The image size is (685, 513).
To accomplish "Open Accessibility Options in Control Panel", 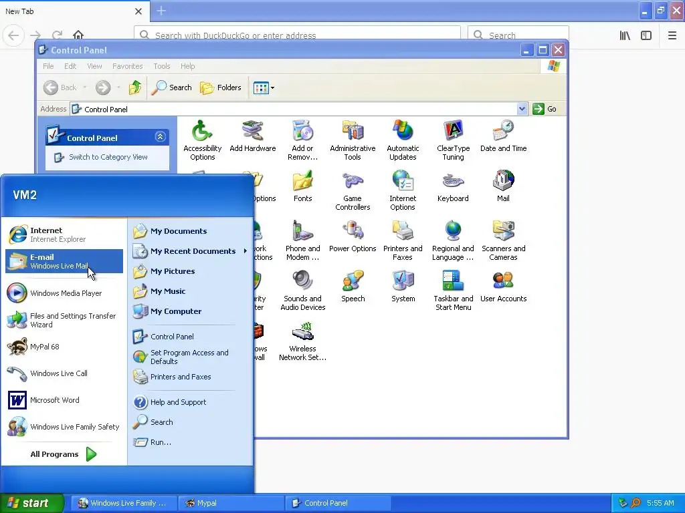I will coord(202,140).
